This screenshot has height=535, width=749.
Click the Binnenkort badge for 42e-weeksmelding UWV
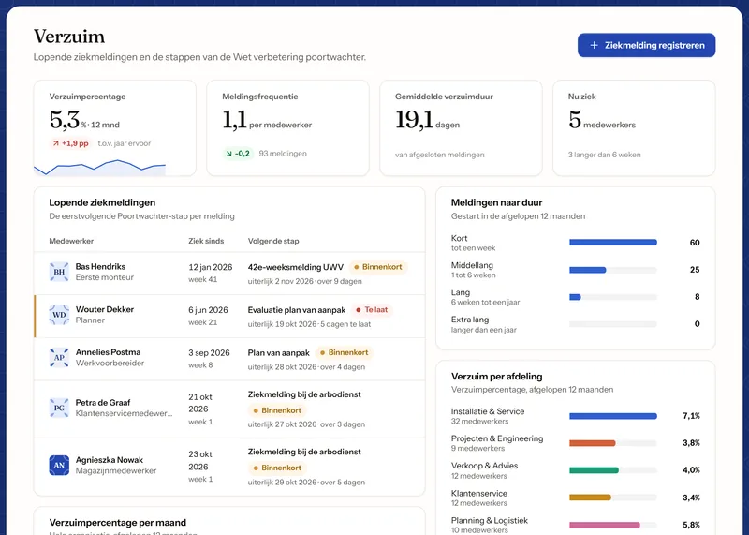[378, 267]
